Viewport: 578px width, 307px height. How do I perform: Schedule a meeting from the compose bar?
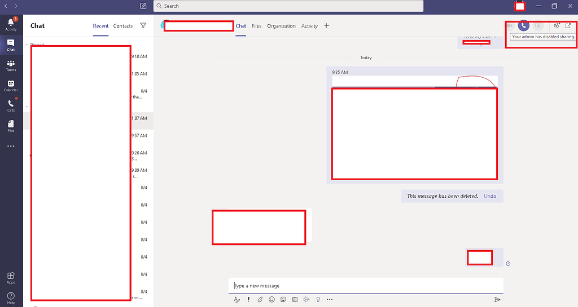(x=295, y=299)
